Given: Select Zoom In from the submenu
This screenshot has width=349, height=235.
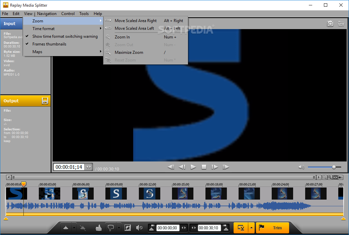Looking at the screenshot, I should pyautogui.click(x=146, y=37).
